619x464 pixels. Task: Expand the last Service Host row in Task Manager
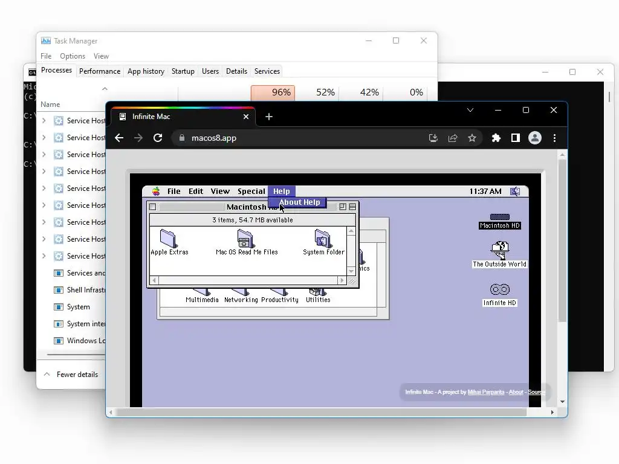pyautogui.click(x=44, y=256)
